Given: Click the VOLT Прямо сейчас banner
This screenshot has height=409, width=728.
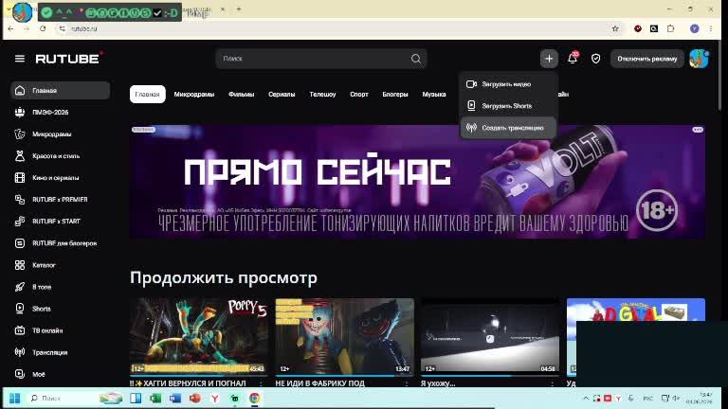Looking at the screenshot, I should pos(417,182).
